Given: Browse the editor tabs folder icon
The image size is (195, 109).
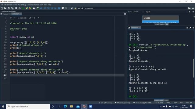Looking at the screenshot, I should point(2,14).
